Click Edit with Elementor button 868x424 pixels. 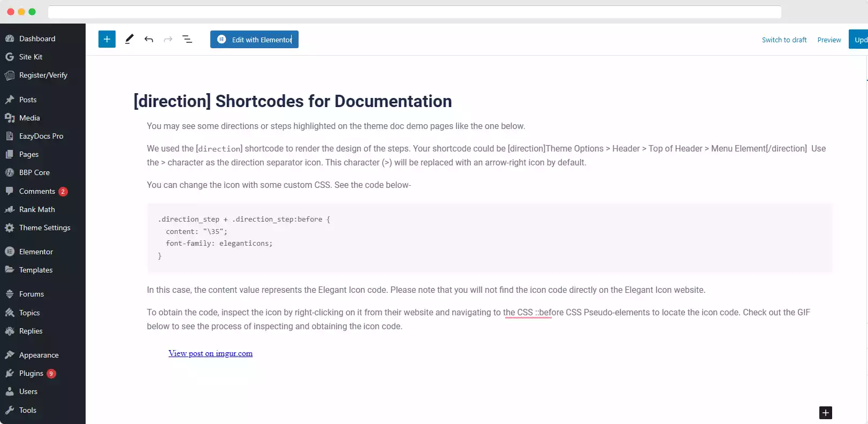254,40
